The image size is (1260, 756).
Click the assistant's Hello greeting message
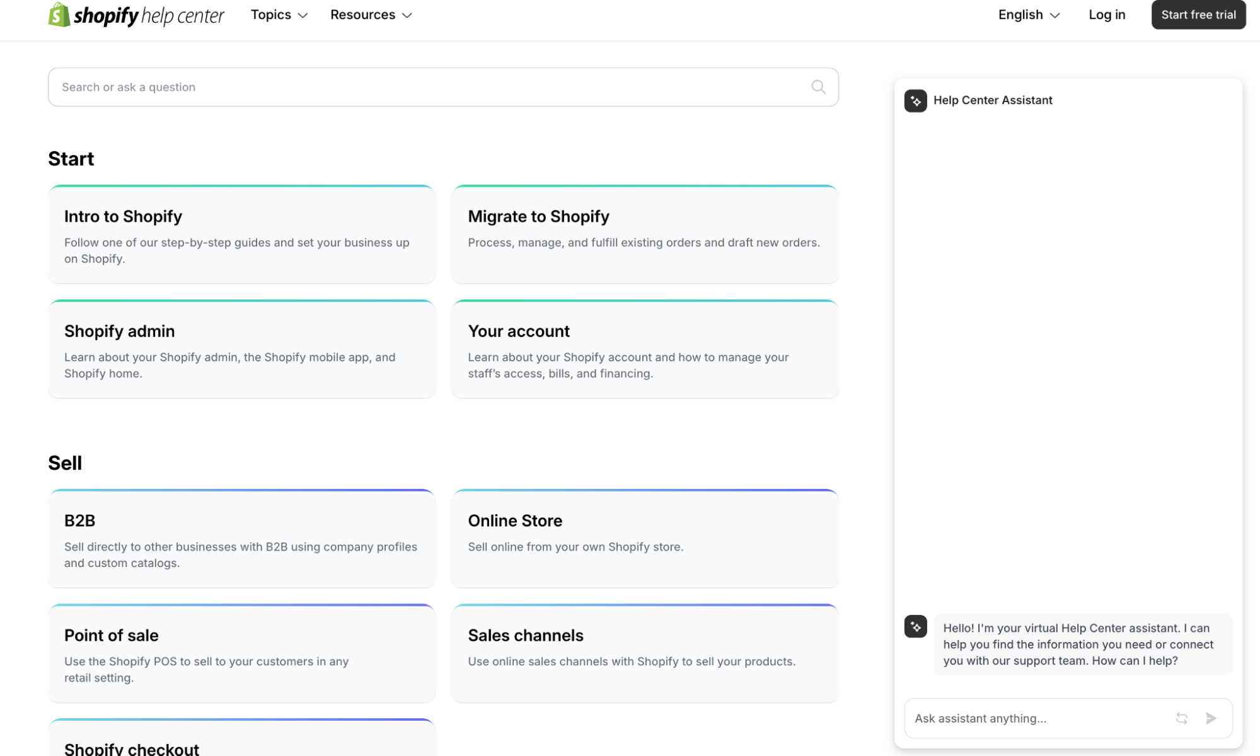pyautogui.click(x=1082, y=644)
